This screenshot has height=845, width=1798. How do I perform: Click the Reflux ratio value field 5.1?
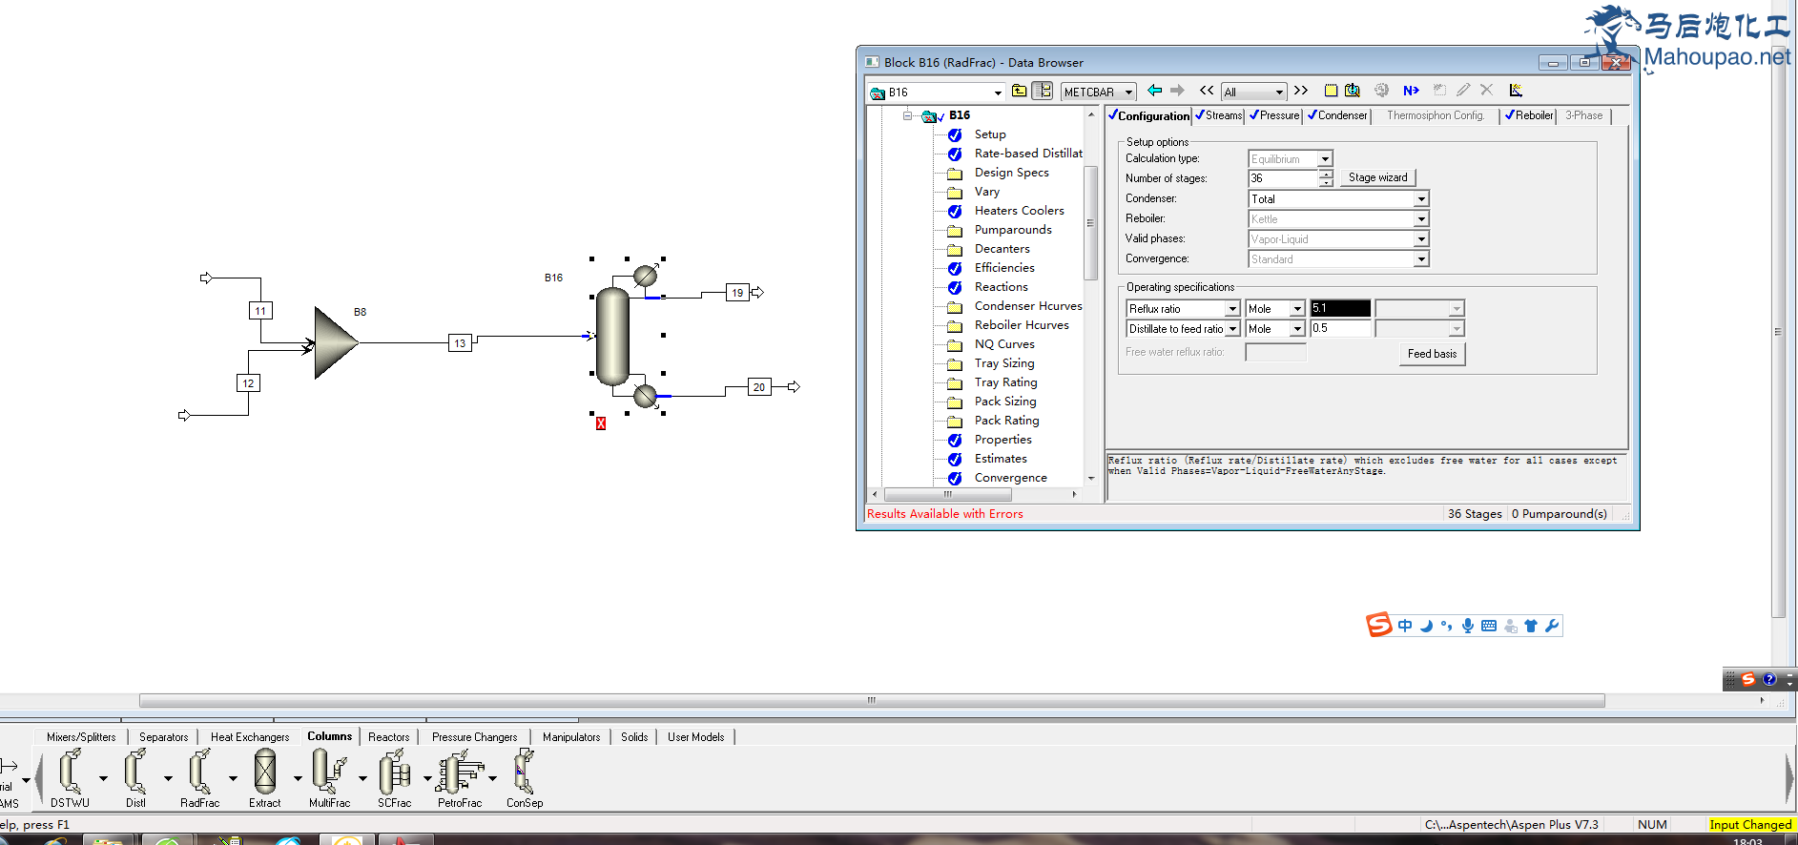(1340, 309)
